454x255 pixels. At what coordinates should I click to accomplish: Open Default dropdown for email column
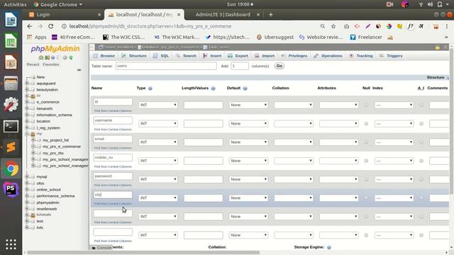[248, 142]
